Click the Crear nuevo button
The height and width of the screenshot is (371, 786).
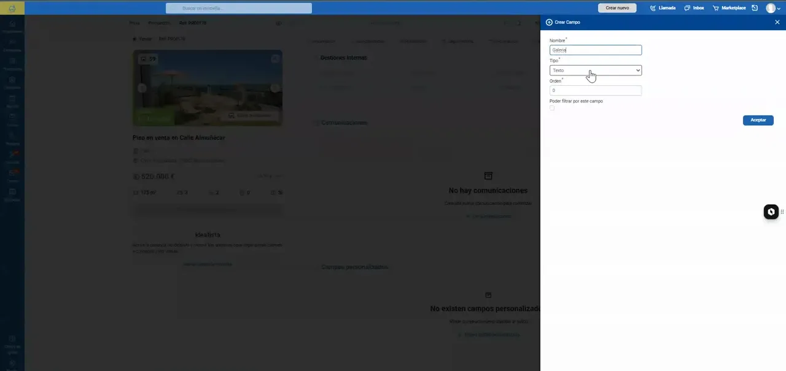tap(617, 8)
